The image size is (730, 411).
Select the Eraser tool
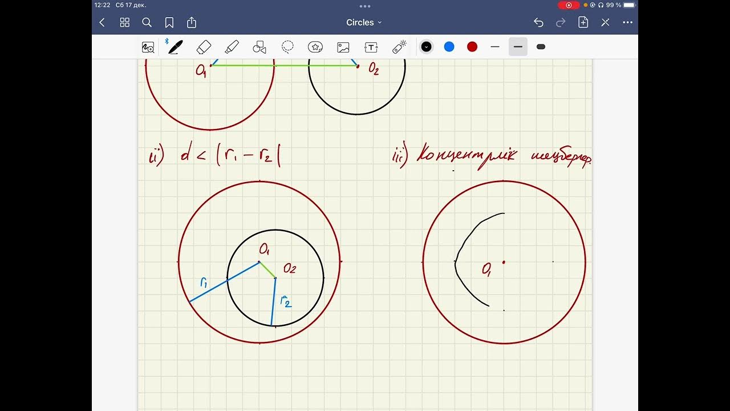click(204, 47)
